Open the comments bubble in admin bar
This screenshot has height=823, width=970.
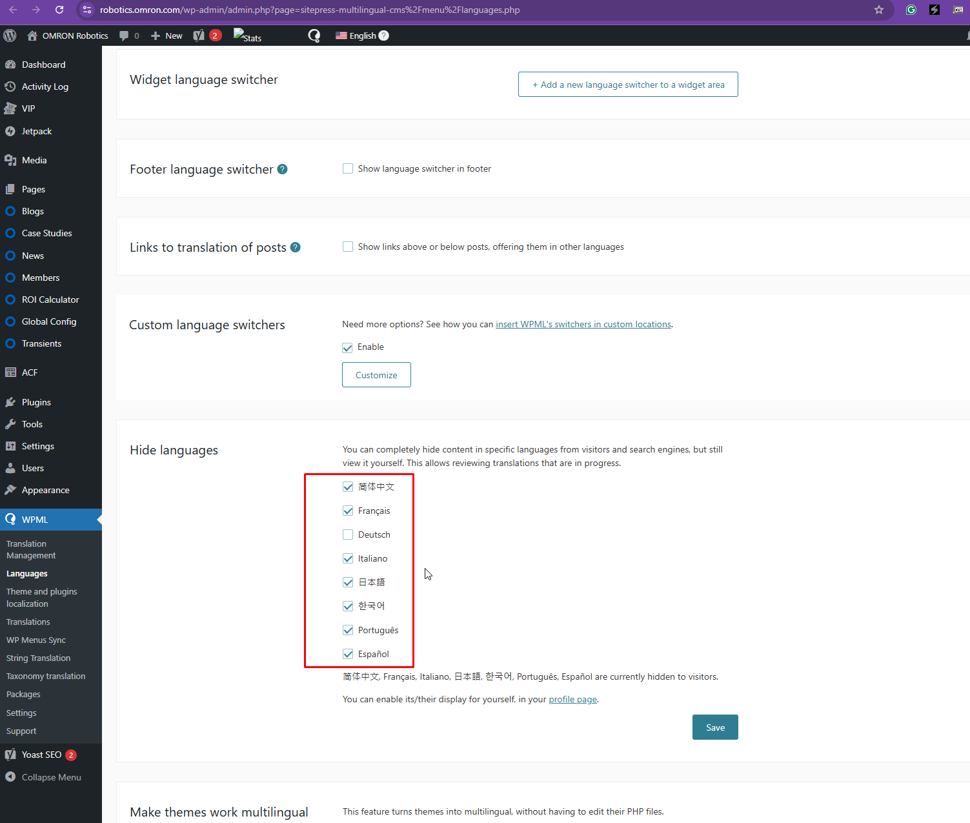[x=129, y=36]
